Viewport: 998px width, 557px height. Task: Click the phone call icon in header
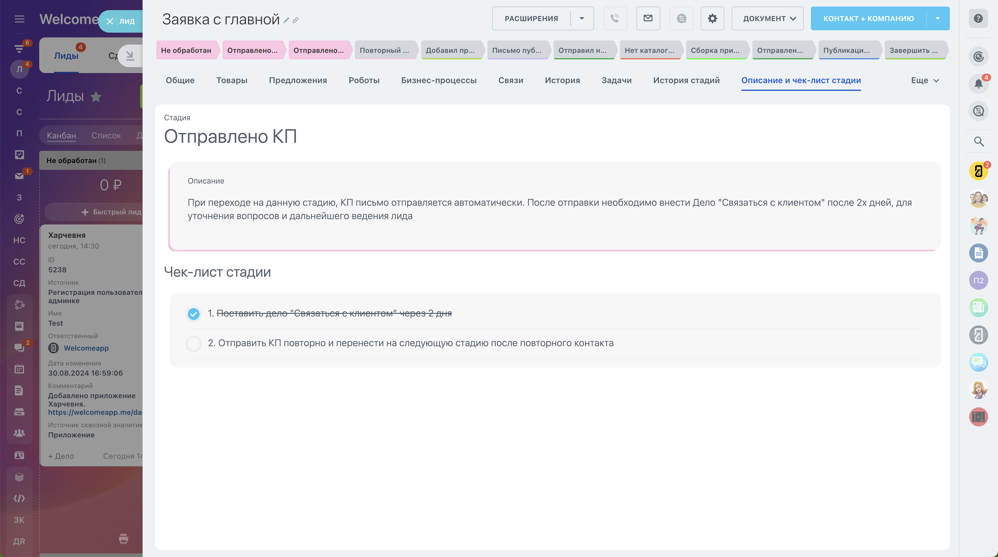[615, 18]
